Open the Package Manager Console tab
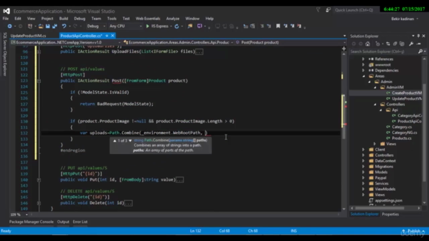The width and height of the screenshot is (429, 241). click(32, 222)
